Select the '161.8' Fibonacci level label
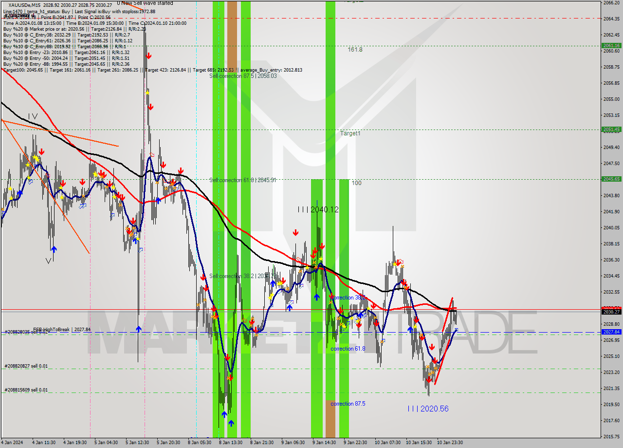 (355, 50)
